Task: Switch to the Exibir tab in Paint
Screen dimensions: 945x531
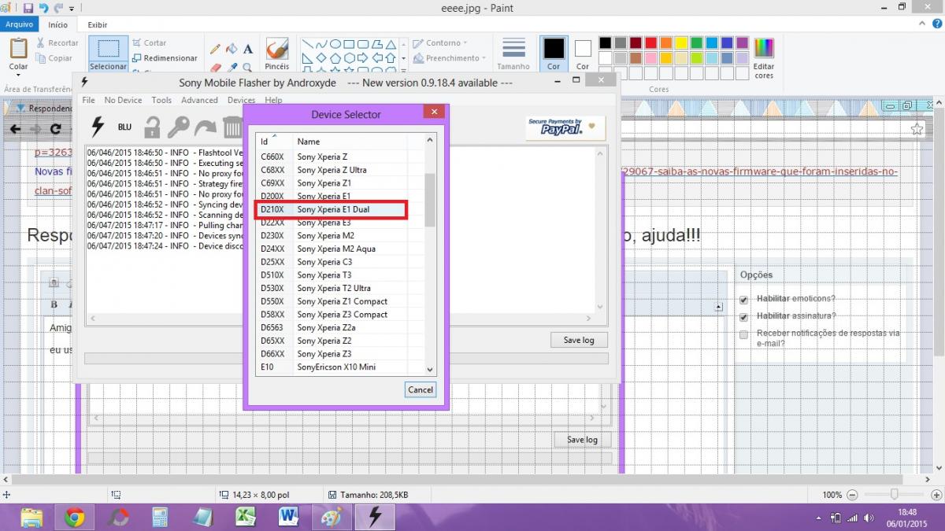Action: pyautogui.click(x=98, y=24)
